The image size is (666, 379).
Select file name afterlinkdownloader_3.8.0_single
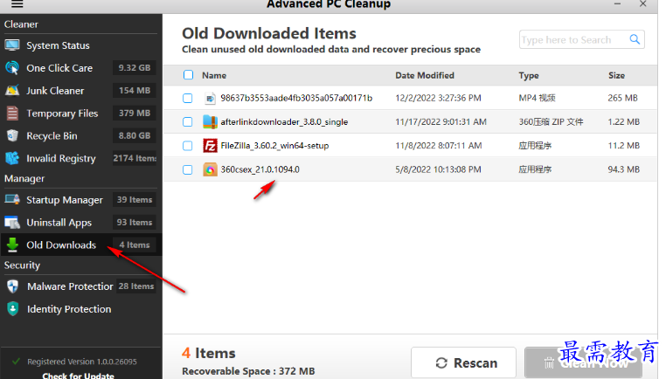284,121
